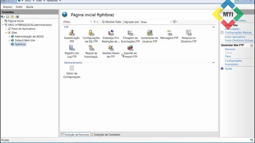255x143 pixels.
Task: Switch to Exibição de Conteúdo tab
Action: [106, 135]
